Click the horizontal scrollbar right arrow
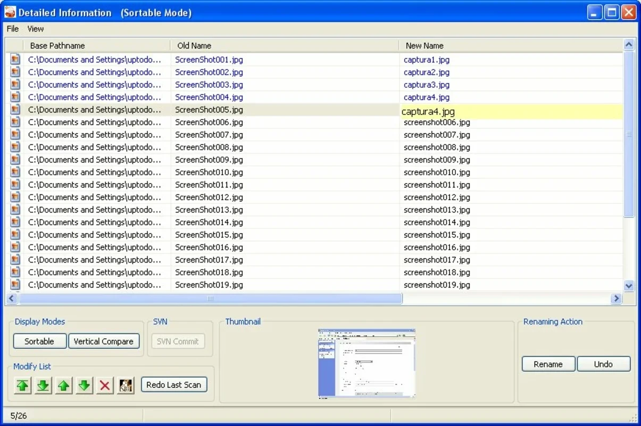Viewport: 641px width, 426px height. (x=617, y=299)
